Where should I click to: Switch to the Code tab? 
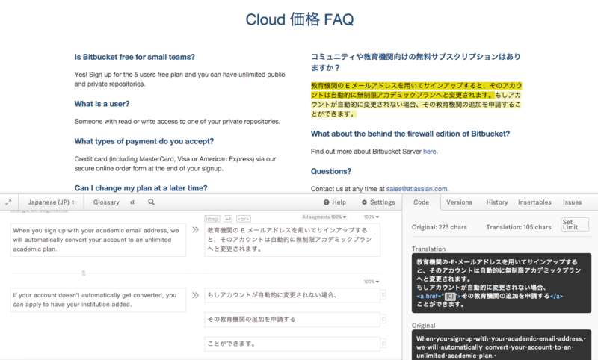[422, 202]
